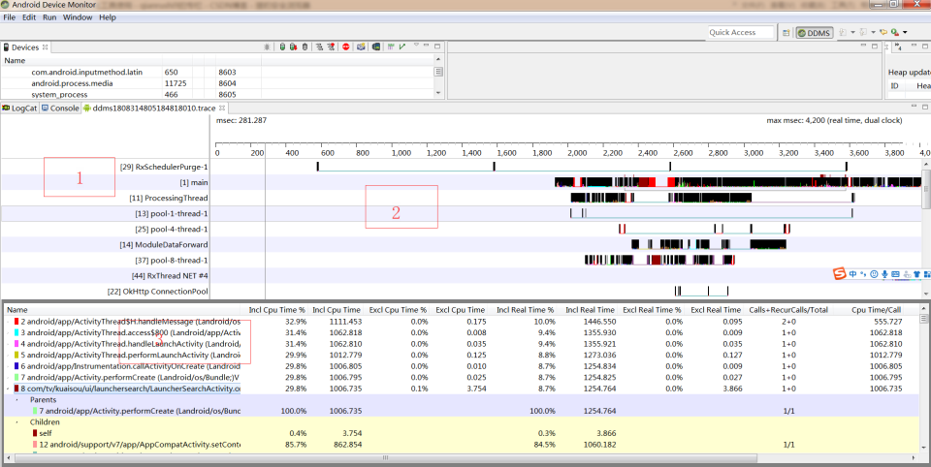Screen dimensions: 931x467
Task: Click the Start Method Profiling icon
Action: click(x=332, y=47)
